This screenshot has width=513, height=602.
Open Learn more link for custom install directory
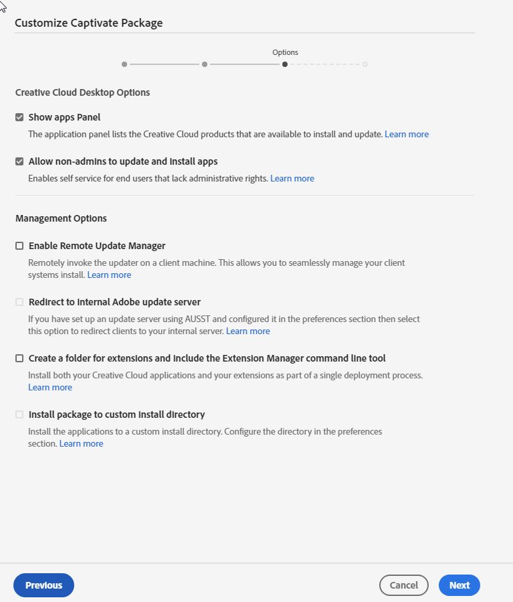pos(81,443)
